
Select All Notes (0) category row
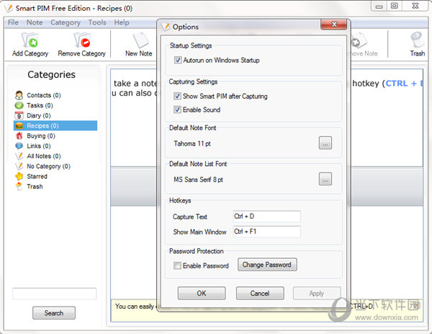(x=55, y=156)
